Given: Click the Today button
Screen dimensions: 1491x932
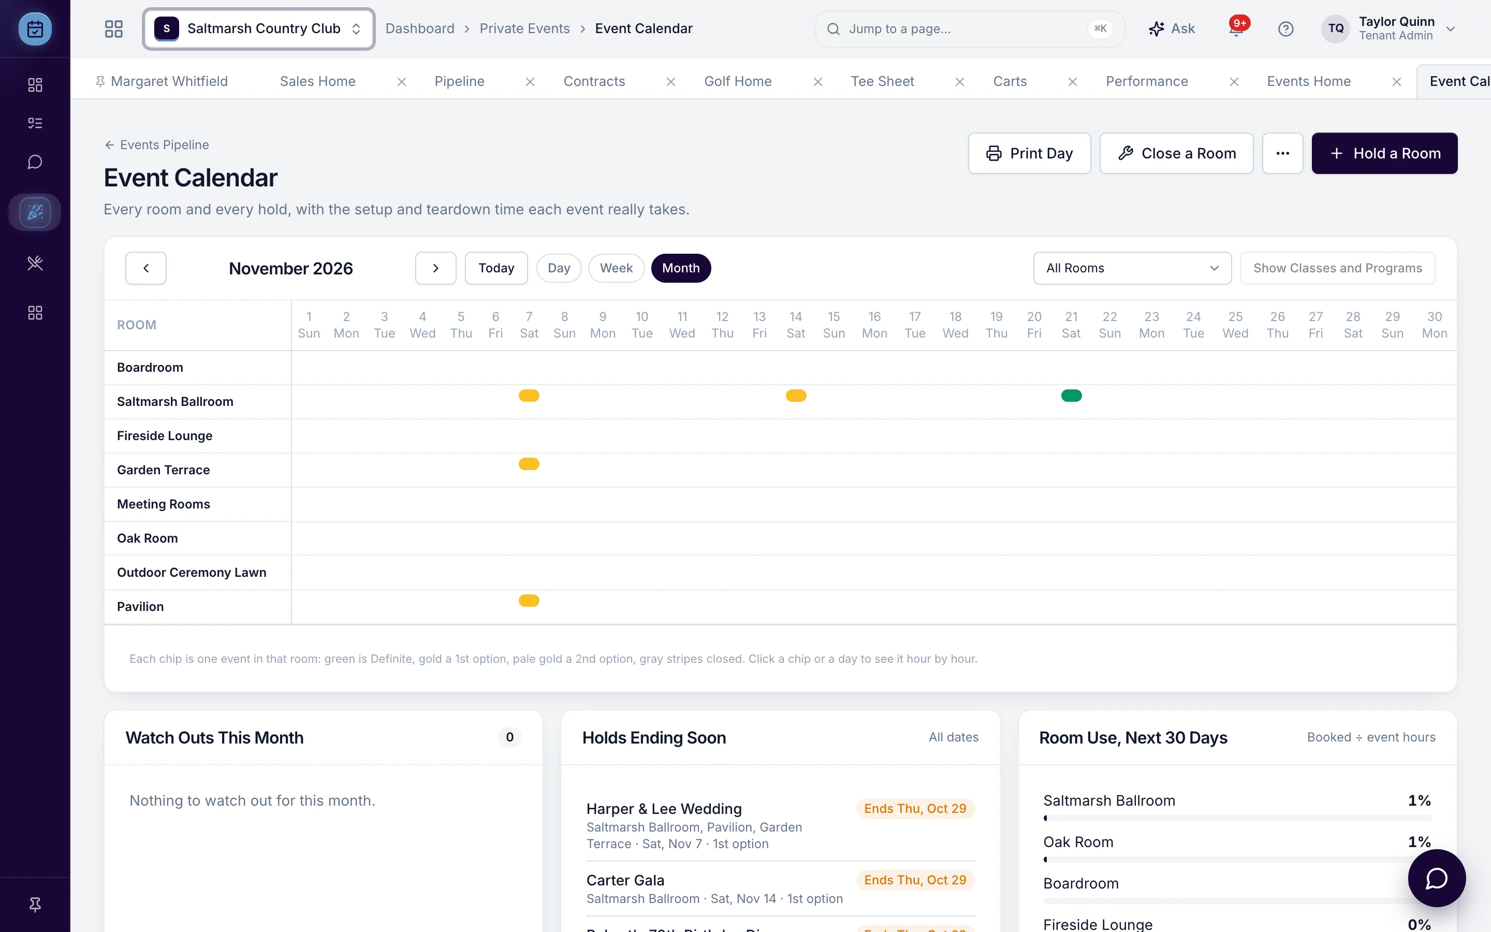Looking at the screenshot, I should (x=496, y=268).
